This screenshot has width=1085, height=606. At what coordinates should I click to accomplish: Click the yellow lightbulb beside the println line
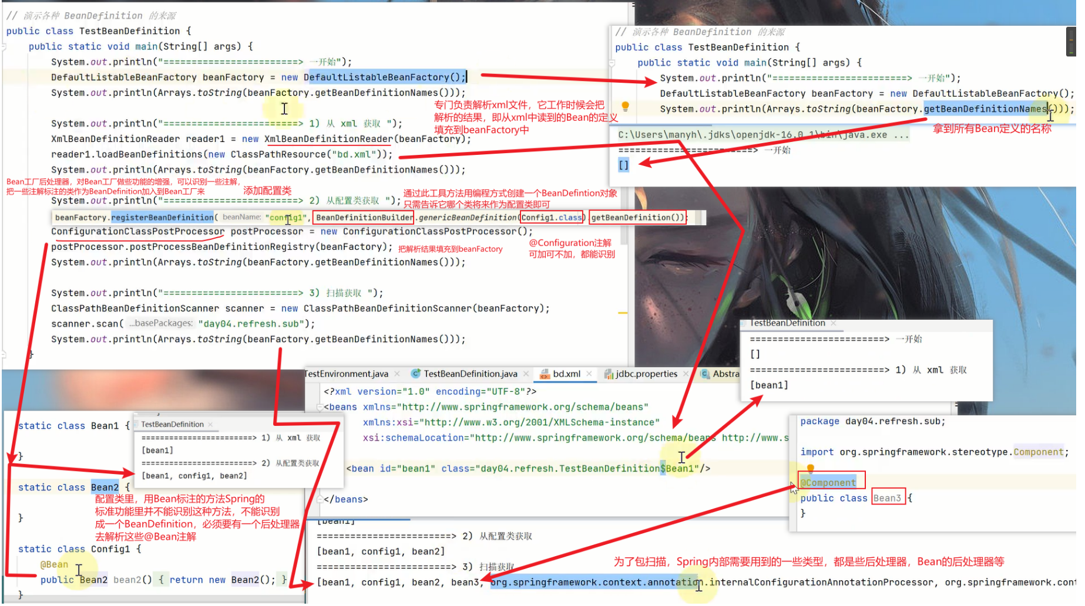click(x=625, y=107)
